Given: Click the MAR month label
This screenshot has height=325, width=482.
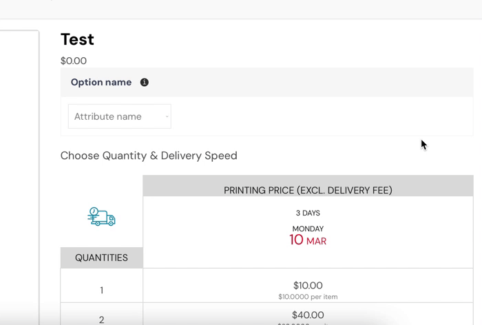Looking at the screenshot, I should (317, 242).
